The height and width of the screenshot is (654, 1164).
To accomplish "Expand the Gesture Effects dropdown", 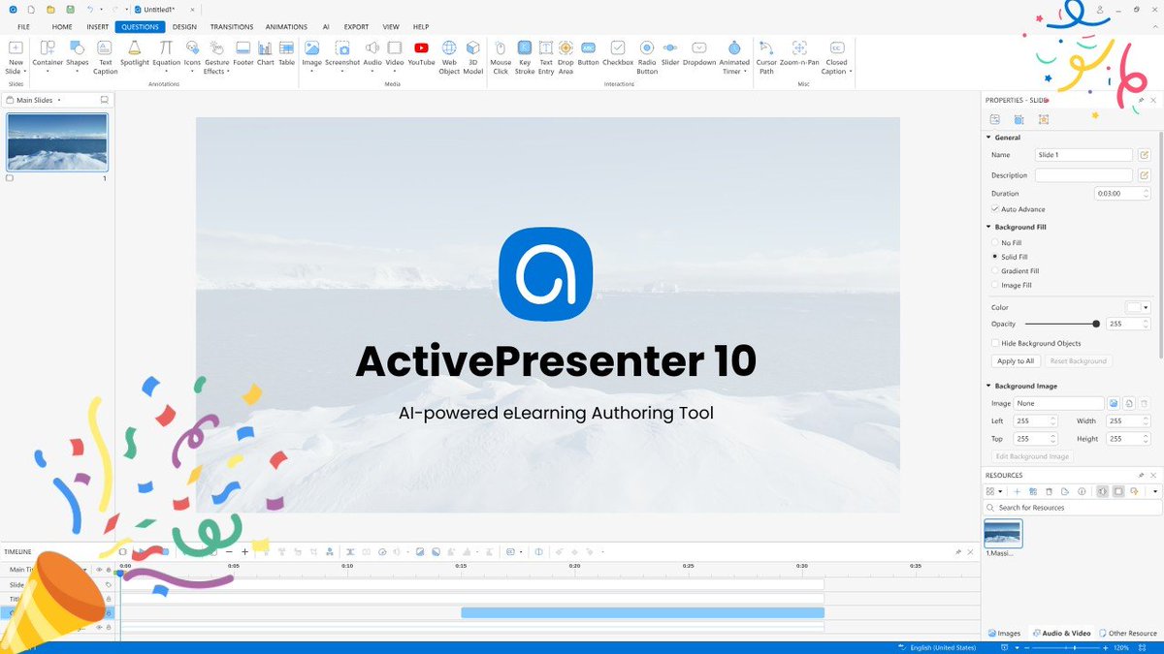I will coord(229,72).
